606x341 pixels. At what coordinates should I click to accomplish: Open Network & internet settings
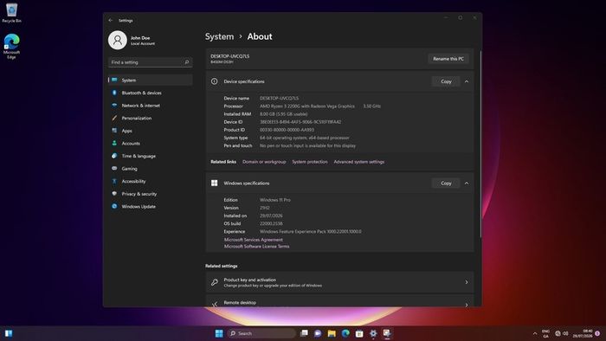pos(150,106)
